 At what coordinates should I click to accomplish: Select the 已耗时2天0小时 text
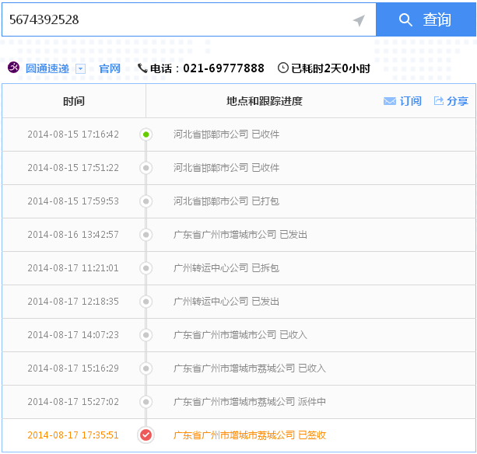click(x=331, y=68)
